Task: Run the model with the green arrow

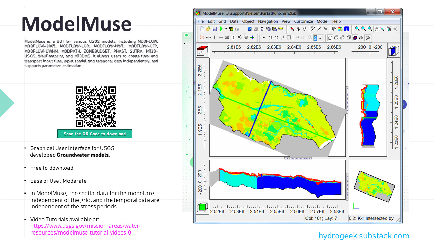Action: [221, 29]
